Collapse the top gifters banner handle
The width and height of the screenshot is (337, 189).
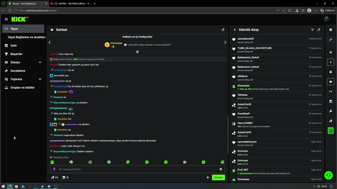137,52
